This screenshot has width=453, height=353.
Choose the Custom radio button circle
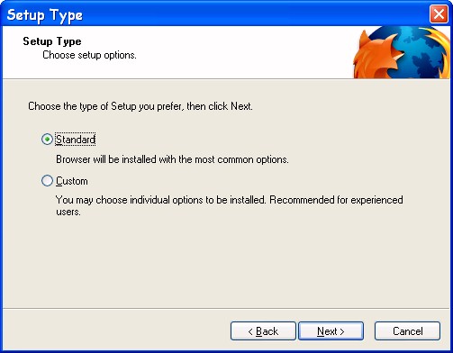coord(47,181)
